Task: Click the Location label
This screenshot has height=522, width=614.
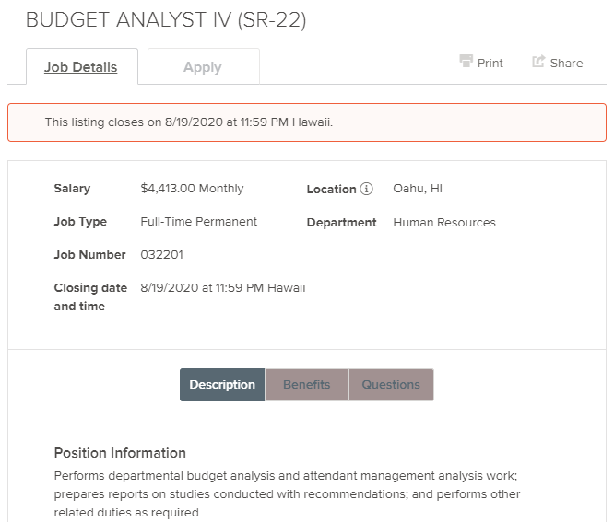Action: coord(331,190)
